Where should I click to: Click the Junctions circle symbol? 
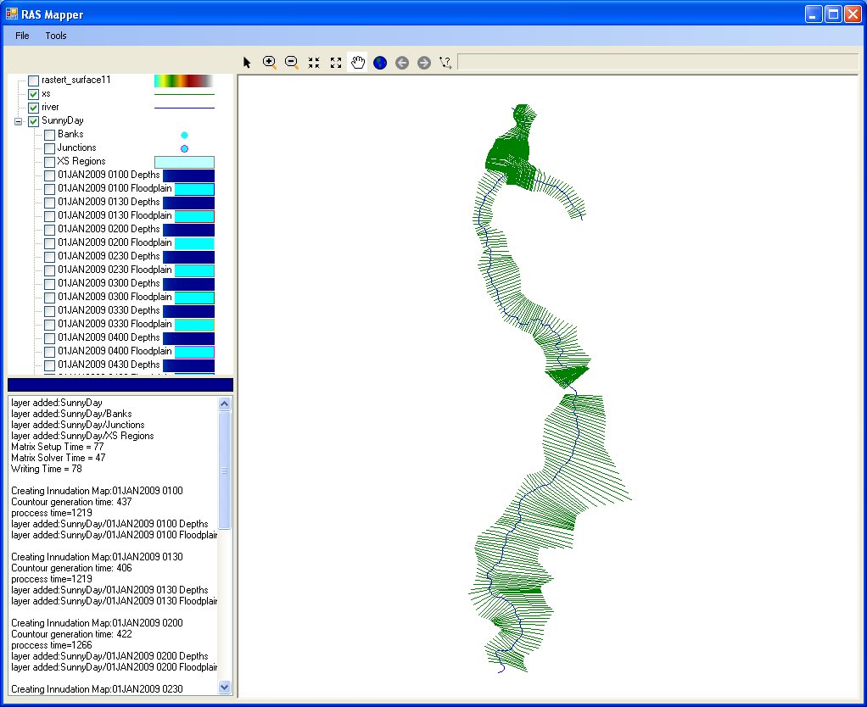(184, 148)
